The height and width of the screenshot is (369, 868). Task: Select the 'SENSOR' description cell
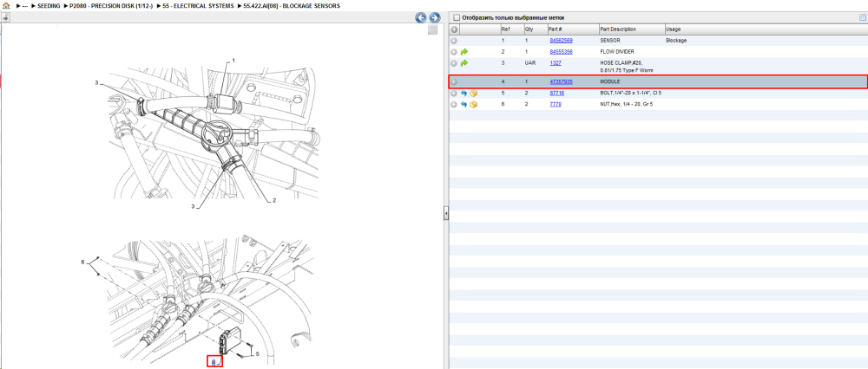coord(609,41)
